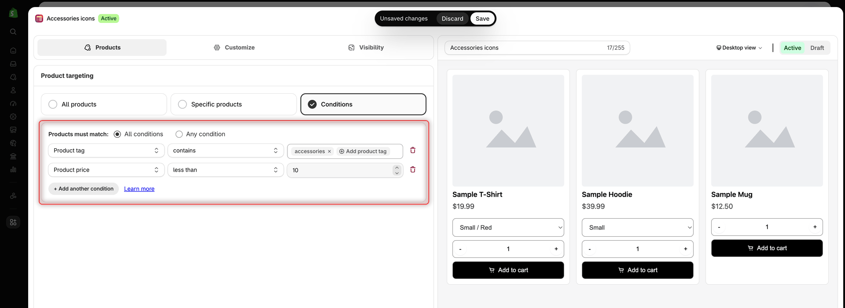Open the Desktop view dropdown
Screen dimensions: 845x308
[739, 48]
